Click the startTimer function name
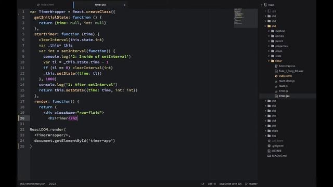This screenshot has height=187, width=333. point(46,34)
